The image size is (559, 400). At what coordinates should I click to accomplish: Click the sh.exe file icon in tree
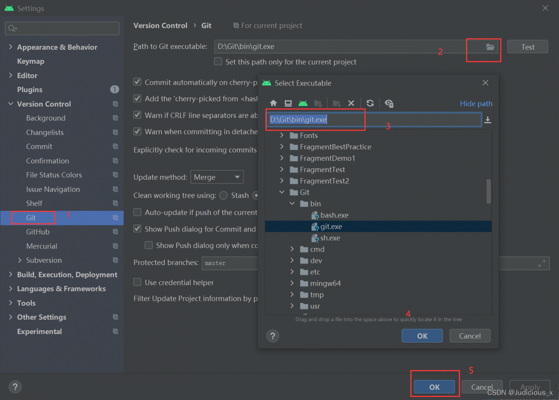[x=315, y=238]
